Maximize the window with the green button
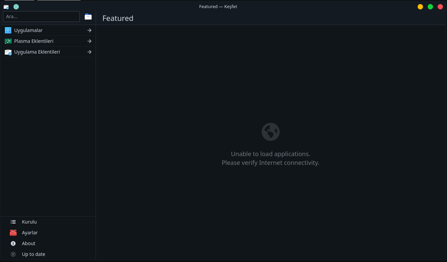447x262 pixels. (x=430, y=7)
